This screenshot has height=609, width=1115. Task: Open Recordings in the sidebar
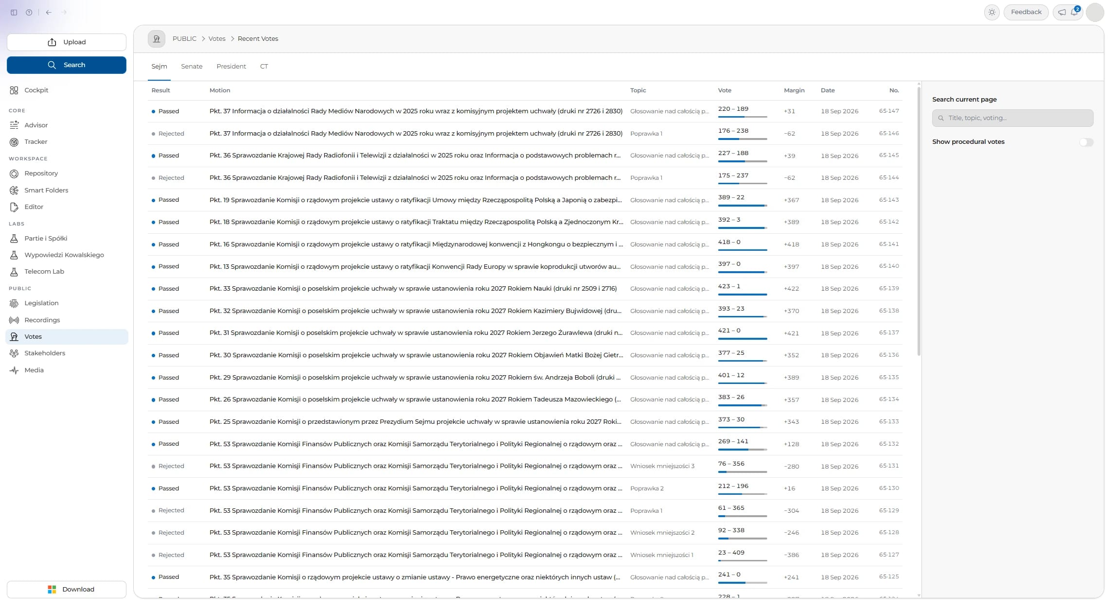coord(67,320)
